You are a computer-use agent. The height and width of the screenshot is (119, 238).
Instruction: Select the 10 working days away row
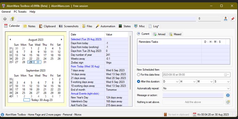(99, 86)
